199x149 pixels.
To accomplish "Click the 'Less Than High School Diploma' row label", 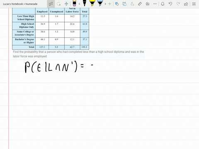I will click(x=26, y=18).
